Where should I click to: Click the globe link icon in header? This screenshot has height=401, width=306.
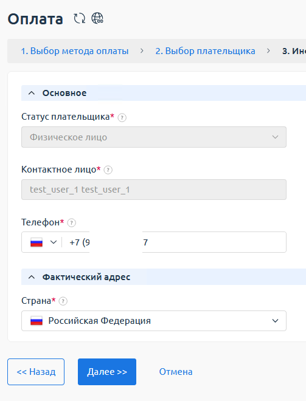pyautogui.click(x=97, y=18)
